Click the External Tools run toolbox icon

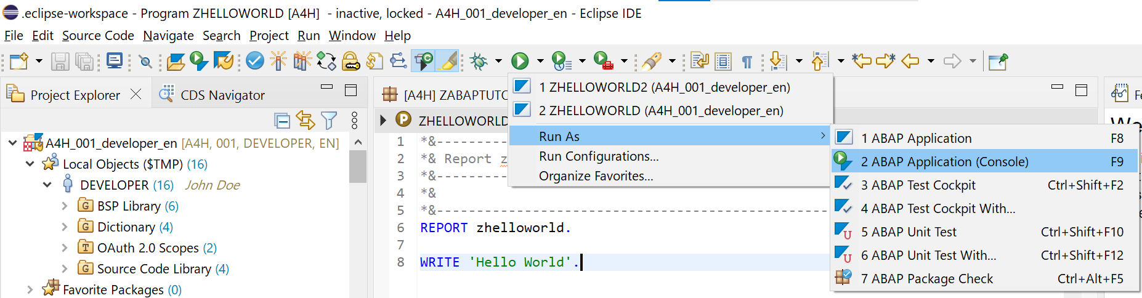coord(604,60)
